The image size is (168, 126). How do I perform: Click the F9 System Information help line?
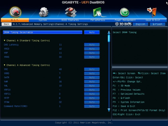point(128,102)
